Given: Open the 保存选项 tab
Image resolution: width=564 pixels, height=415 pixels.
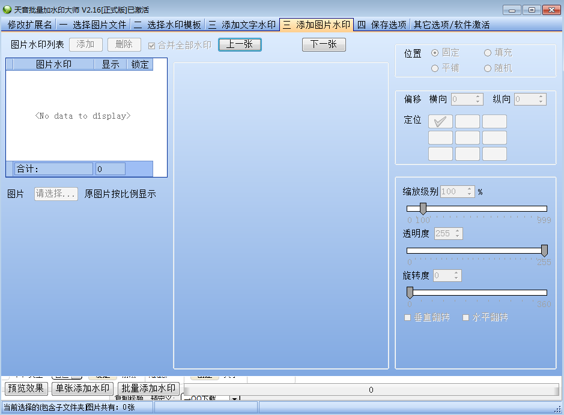Looking at the screenshot, I should (x=381, y=25).
